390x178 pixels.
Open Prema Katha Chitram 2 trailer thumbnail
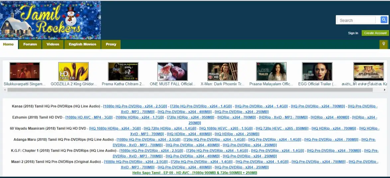pyautogui.click(x=123, y=71)
